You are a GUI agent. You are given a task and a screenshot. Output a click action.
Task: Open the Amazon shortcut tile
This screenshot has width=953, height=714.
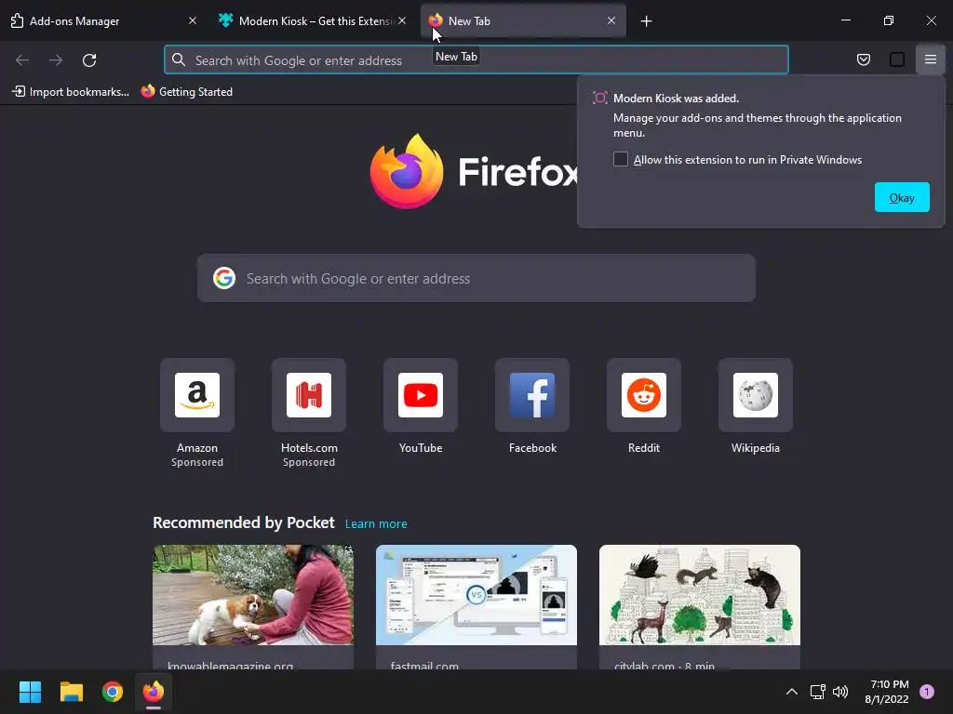click(197, 395)
